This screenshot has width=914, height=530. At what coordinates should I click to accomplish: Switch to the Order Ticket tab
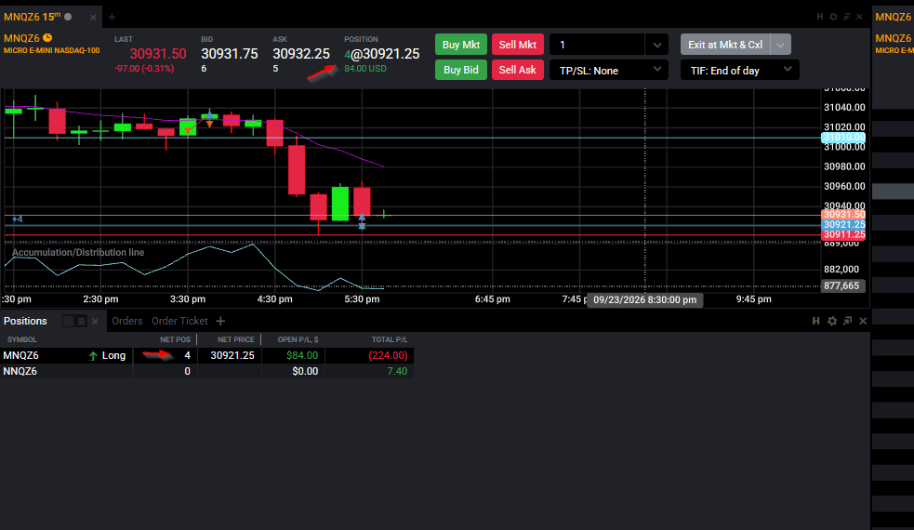coord(179,321)
